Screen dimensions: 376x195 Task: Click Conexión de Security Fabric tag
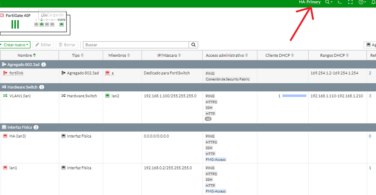coord(228,79)
